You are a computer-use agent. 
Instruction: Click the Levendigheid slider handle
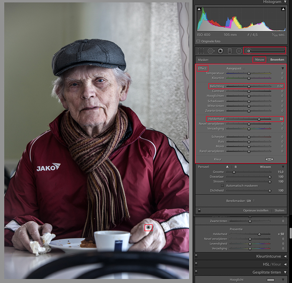[x=250, y=244]
